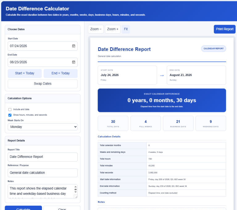The height and width of the screenshot is (210, 237).
Task: Click the report 'Notes' section heading
Action: (x=101, y=202)
